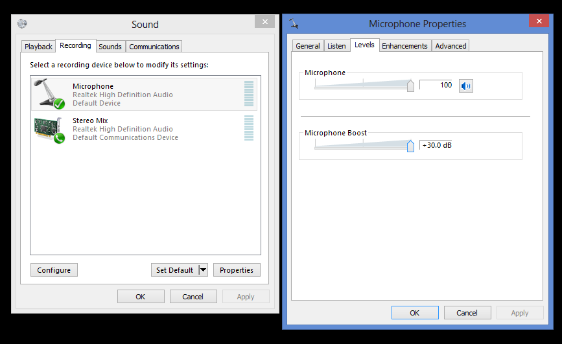Viewport: 562px width, 344px height.
Task: Go to the Communications tab
Action: pyautogui.click(x=154, y=47)
